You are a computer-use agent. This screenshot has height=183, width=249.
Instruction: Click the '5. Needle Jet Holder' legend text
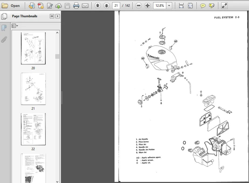tap(145, 150)
